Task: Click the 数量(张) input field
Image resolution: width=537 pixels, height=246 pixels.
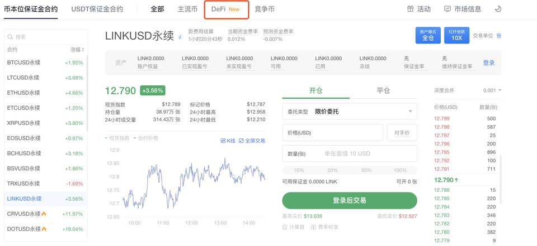Action: click(350, 154)
